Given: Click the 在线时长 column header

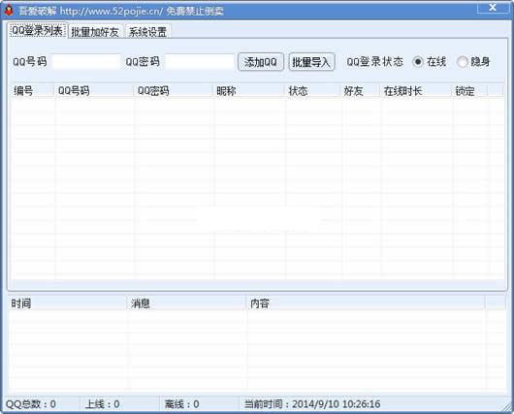Looking at the screenshot, I should (417, 91).
